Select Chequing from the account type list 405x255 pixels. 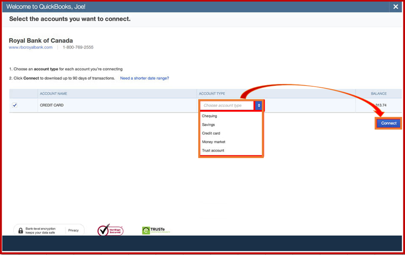tap(210, 116)
